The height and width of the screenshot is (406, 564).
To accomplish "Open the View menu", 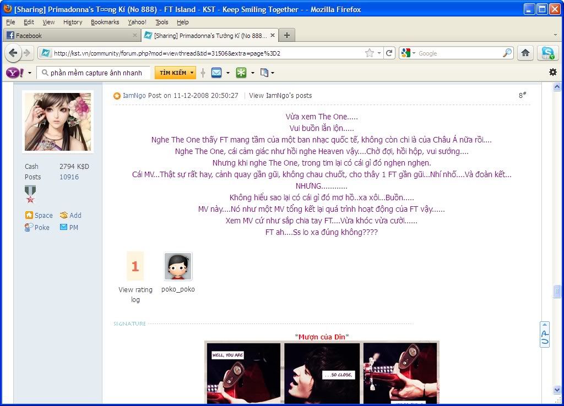I will (48, 22).
